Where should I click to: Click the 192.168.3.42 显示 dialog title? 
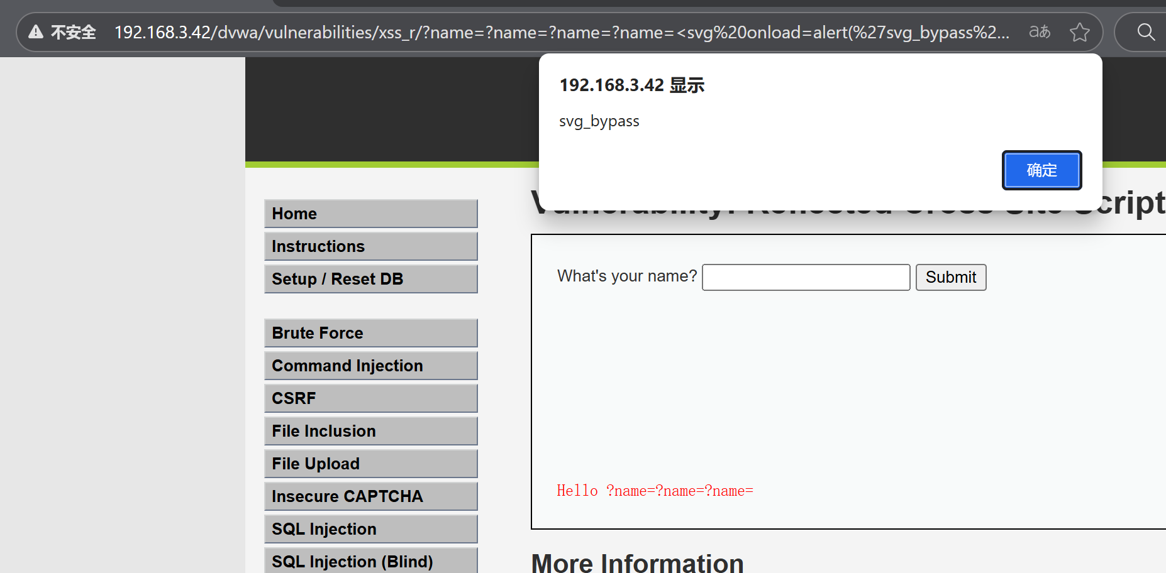tap(632, 85)
